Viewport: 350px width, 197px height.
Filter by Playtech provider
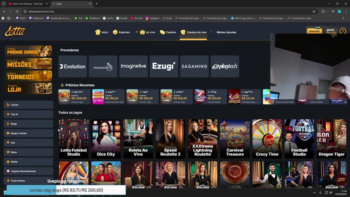[225, 66]
